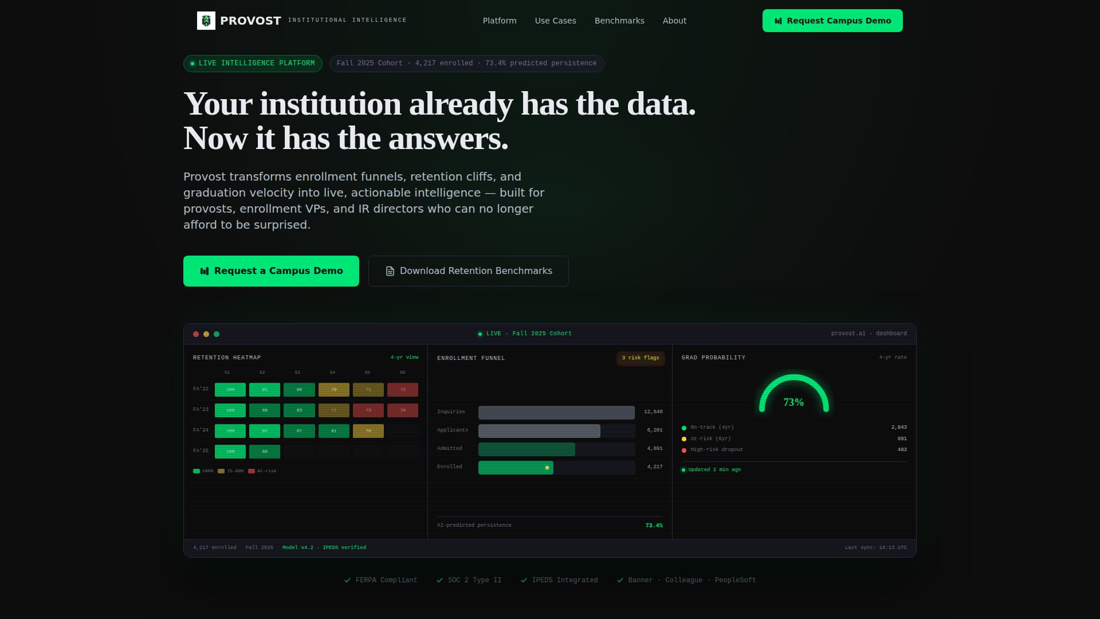Click the red At-risk legend swatch

(252, 471)
